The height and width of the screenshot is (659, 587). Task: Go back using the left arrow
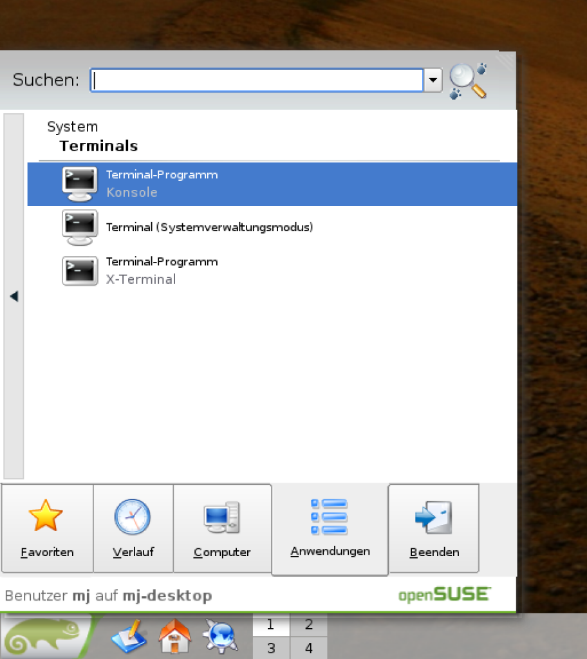coord(14,296)
